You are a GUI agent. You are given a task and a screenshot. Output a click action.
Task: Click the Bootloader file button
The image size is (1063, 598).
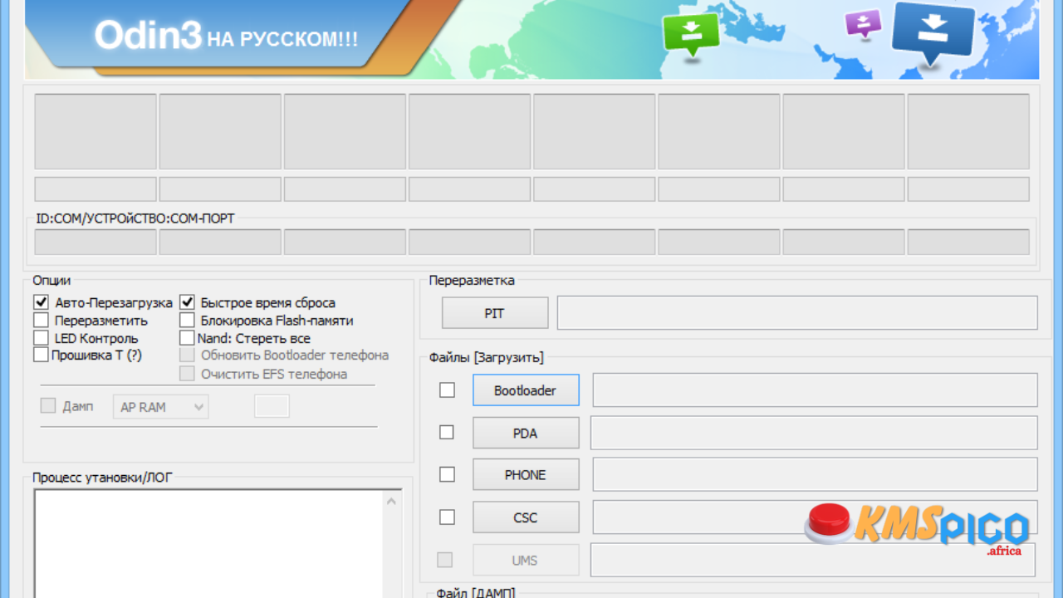pyautogui.click(x=526, y=390)
